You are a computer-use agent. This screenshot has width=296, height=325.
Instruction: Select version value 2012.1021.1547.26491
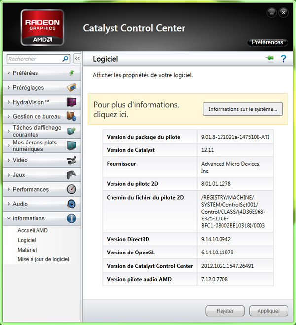pyautogui.click(x=227, y=266)
